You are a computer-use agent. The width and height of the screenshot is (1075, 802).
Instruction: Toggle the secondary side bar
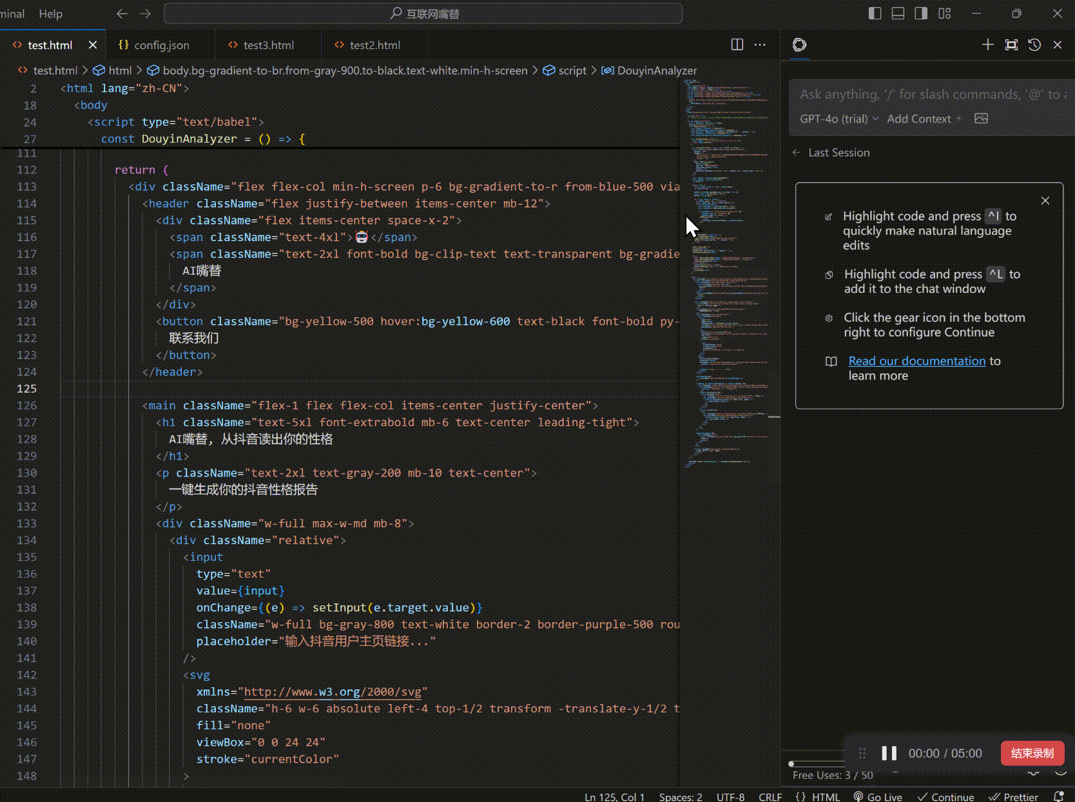pos(921,14)
